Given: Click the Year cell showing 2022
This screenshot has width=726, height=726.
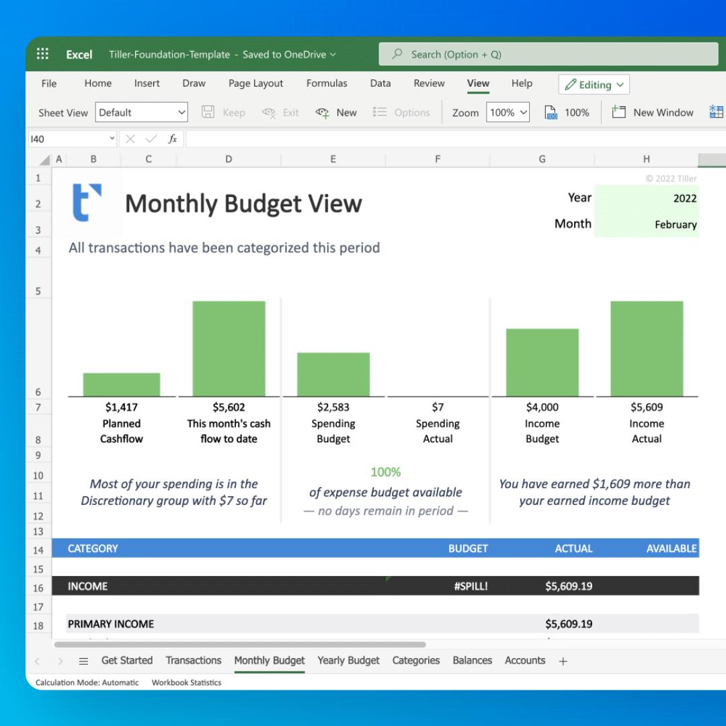Looking at the screenshot, I should point(647,198).
